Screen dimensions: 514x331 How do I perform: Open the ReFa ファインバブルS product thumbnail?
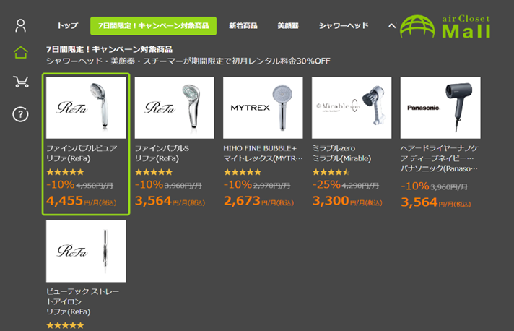[x=175, y=108]
